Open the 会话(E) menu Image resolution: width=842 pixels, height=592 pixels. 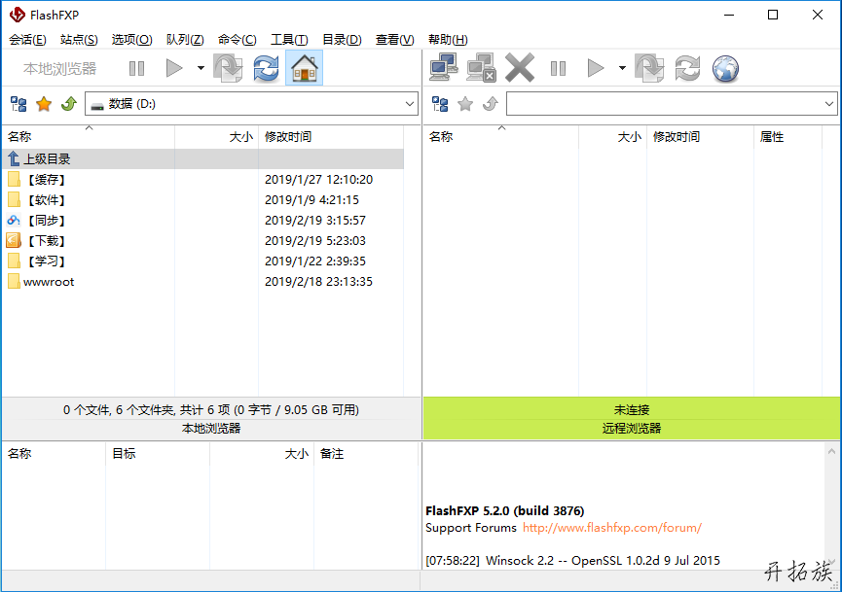coord(27,40)
